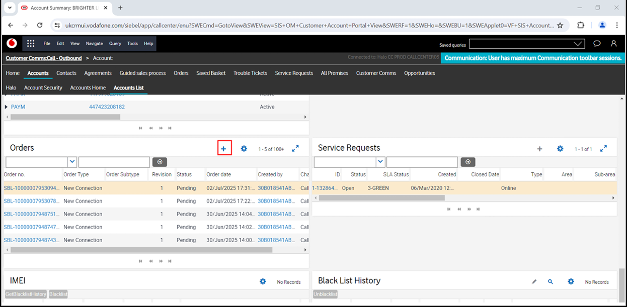This screenshot has height=307, width=627.
Task: Open the Opportunities tab
Action: click(x=419, y=73)
